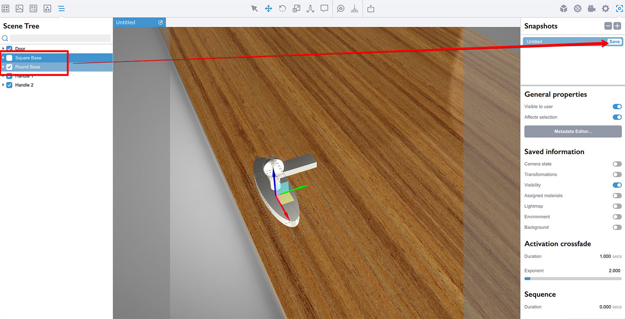Open the Snapshots focus-frame panel icon
The image size is (625, 319).
pyautogui.click(x=619, y=8)
